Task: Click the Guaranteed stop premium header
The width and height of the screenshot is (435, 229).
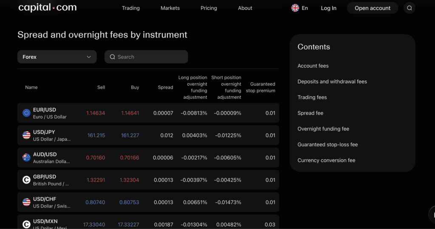Action: pos(260,87)
